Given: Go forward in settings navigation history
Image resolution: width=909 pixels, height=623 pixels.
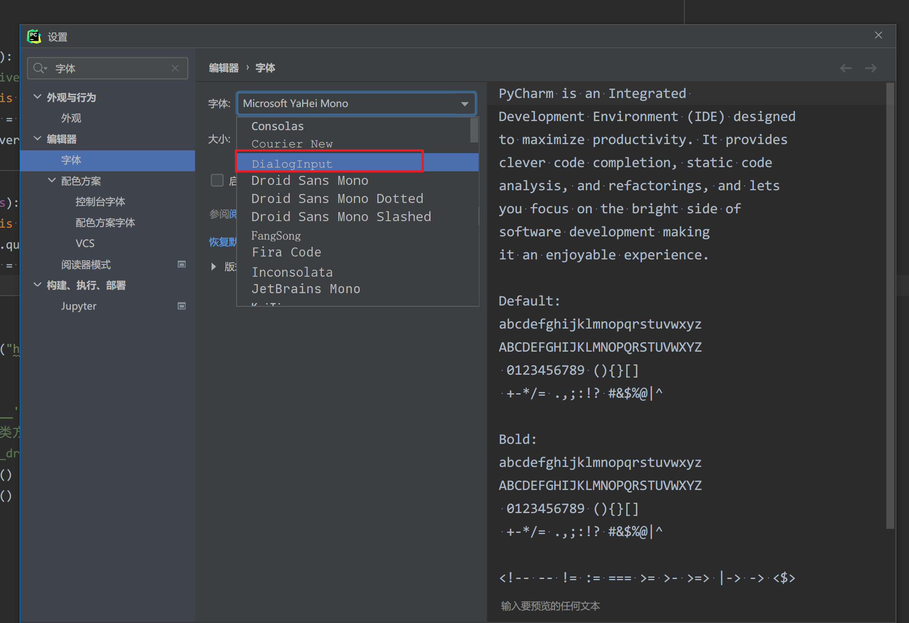Looking at the screenshot, I should click(871, 68).
